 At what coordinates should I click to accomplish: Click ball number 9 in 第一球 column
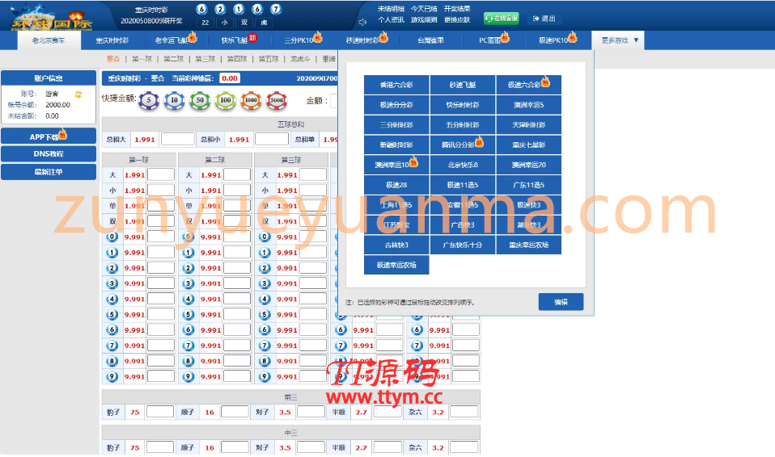coord(112,376)
